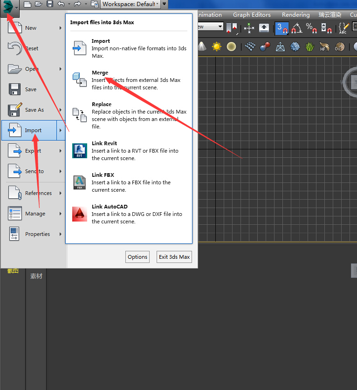
Task: Click the green grass icon
Action: click(x=309, y=47)
